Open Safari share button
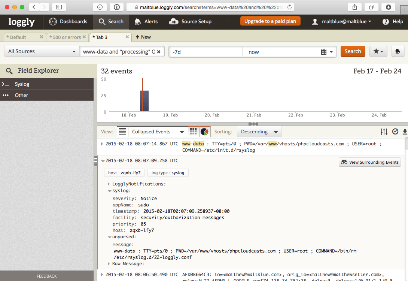408x281 pixels. [354, 7]
